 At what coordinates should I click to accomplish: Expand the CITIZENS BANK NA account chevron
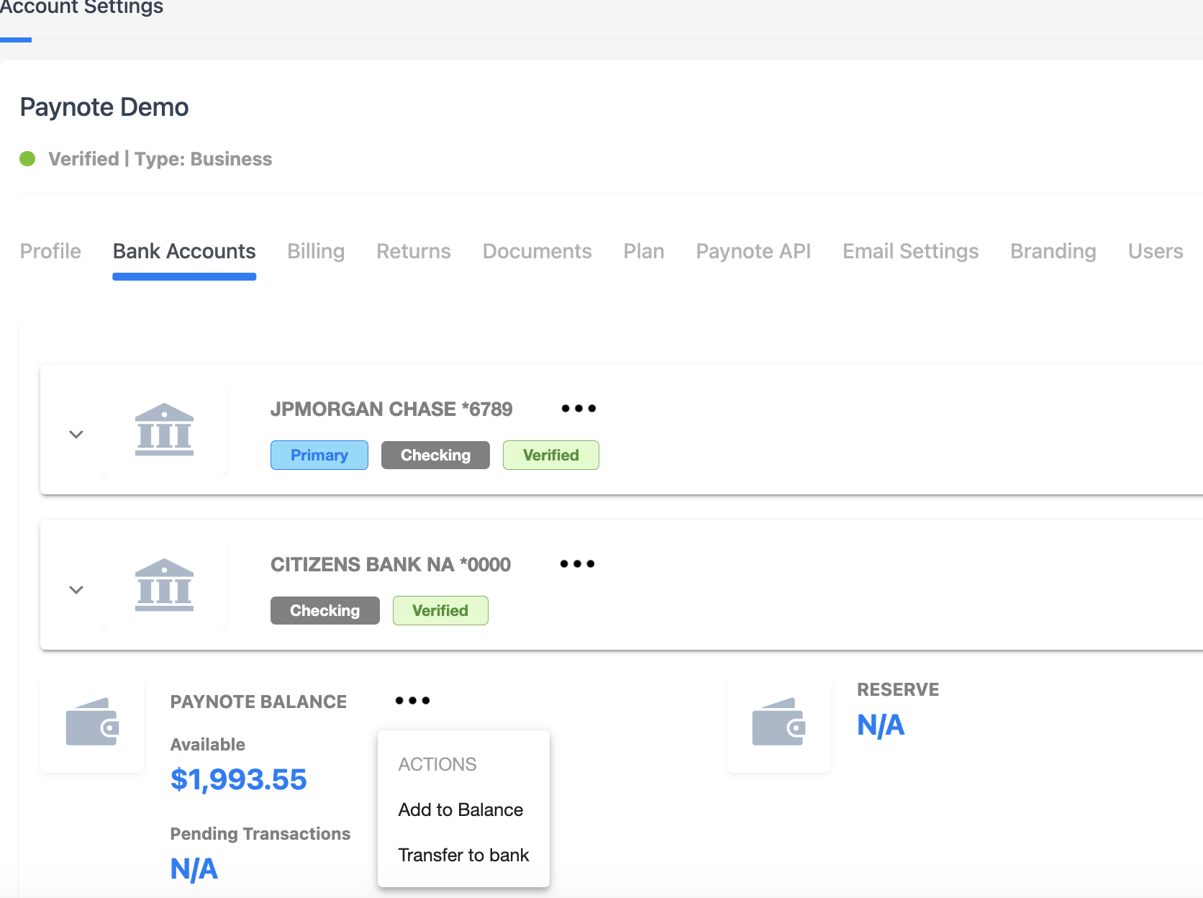[x=76, y=589]
